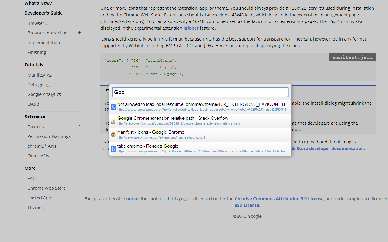The width and height of the screenshot is (388, 242).
Task: Click the Tutorials sidebar heading
Action: click(x=34, y=65)
